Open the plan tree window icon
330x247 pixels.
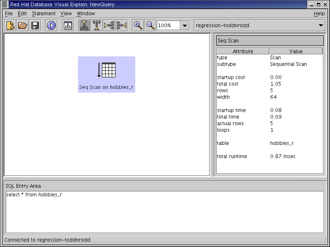68,26
